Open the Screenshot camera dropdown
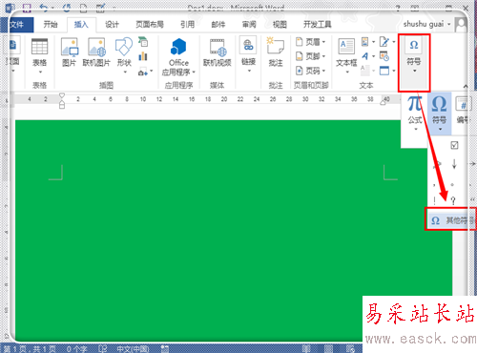This screenshot has height=353, width=477. pos(145,72)
